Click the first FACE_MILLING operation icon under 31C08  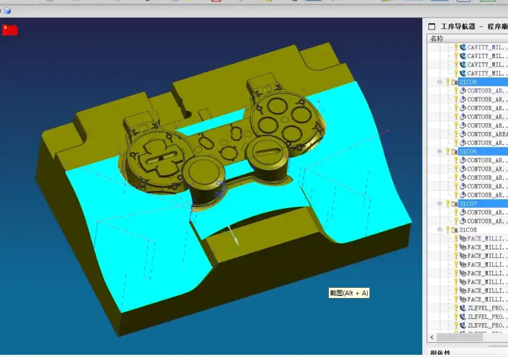click(463, 238)
